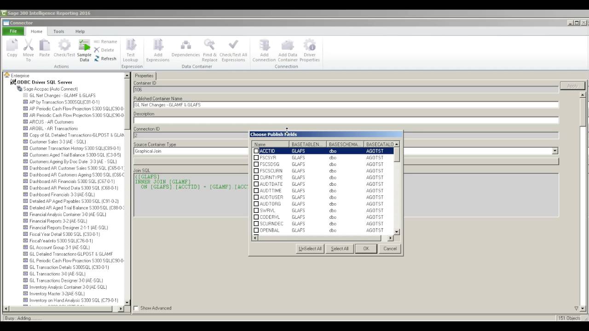Select the AUDTORG row text
Screen dimensions: 589x331
click(270, 204)
